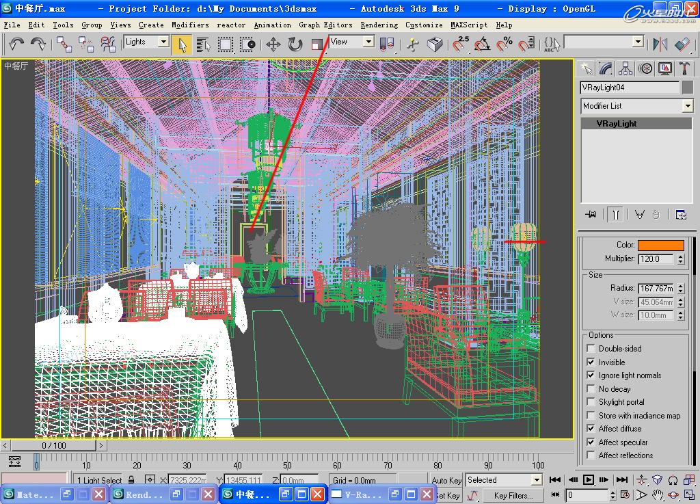Go to the animation end frame

[x=622, y=480]
